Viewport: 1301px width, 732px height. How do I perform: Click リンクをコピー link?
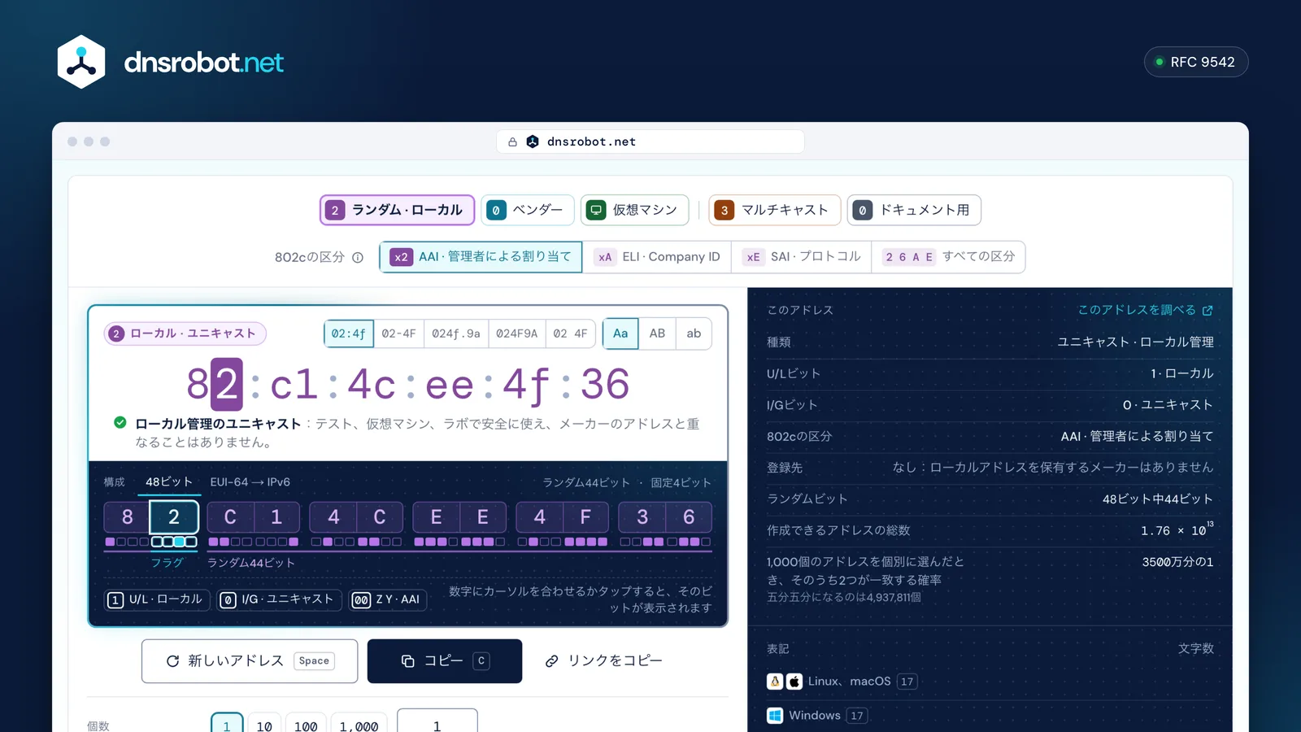pyautogui.click(x=603, y=661)
